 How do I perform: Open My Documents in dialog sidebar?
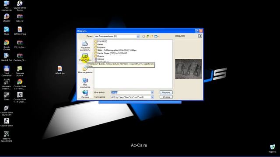[x=85, y=69]
